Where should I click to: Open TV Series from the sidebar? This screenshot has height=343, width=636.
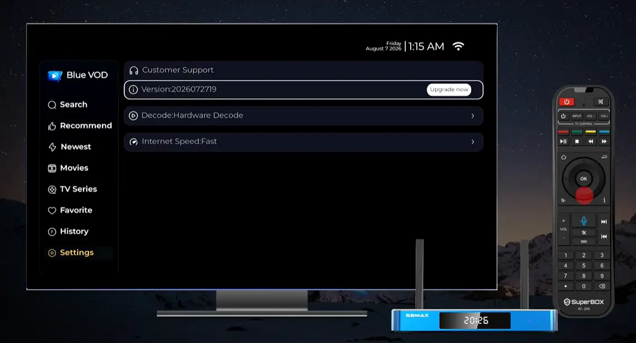pyautogui.click(x=72, y=189)
